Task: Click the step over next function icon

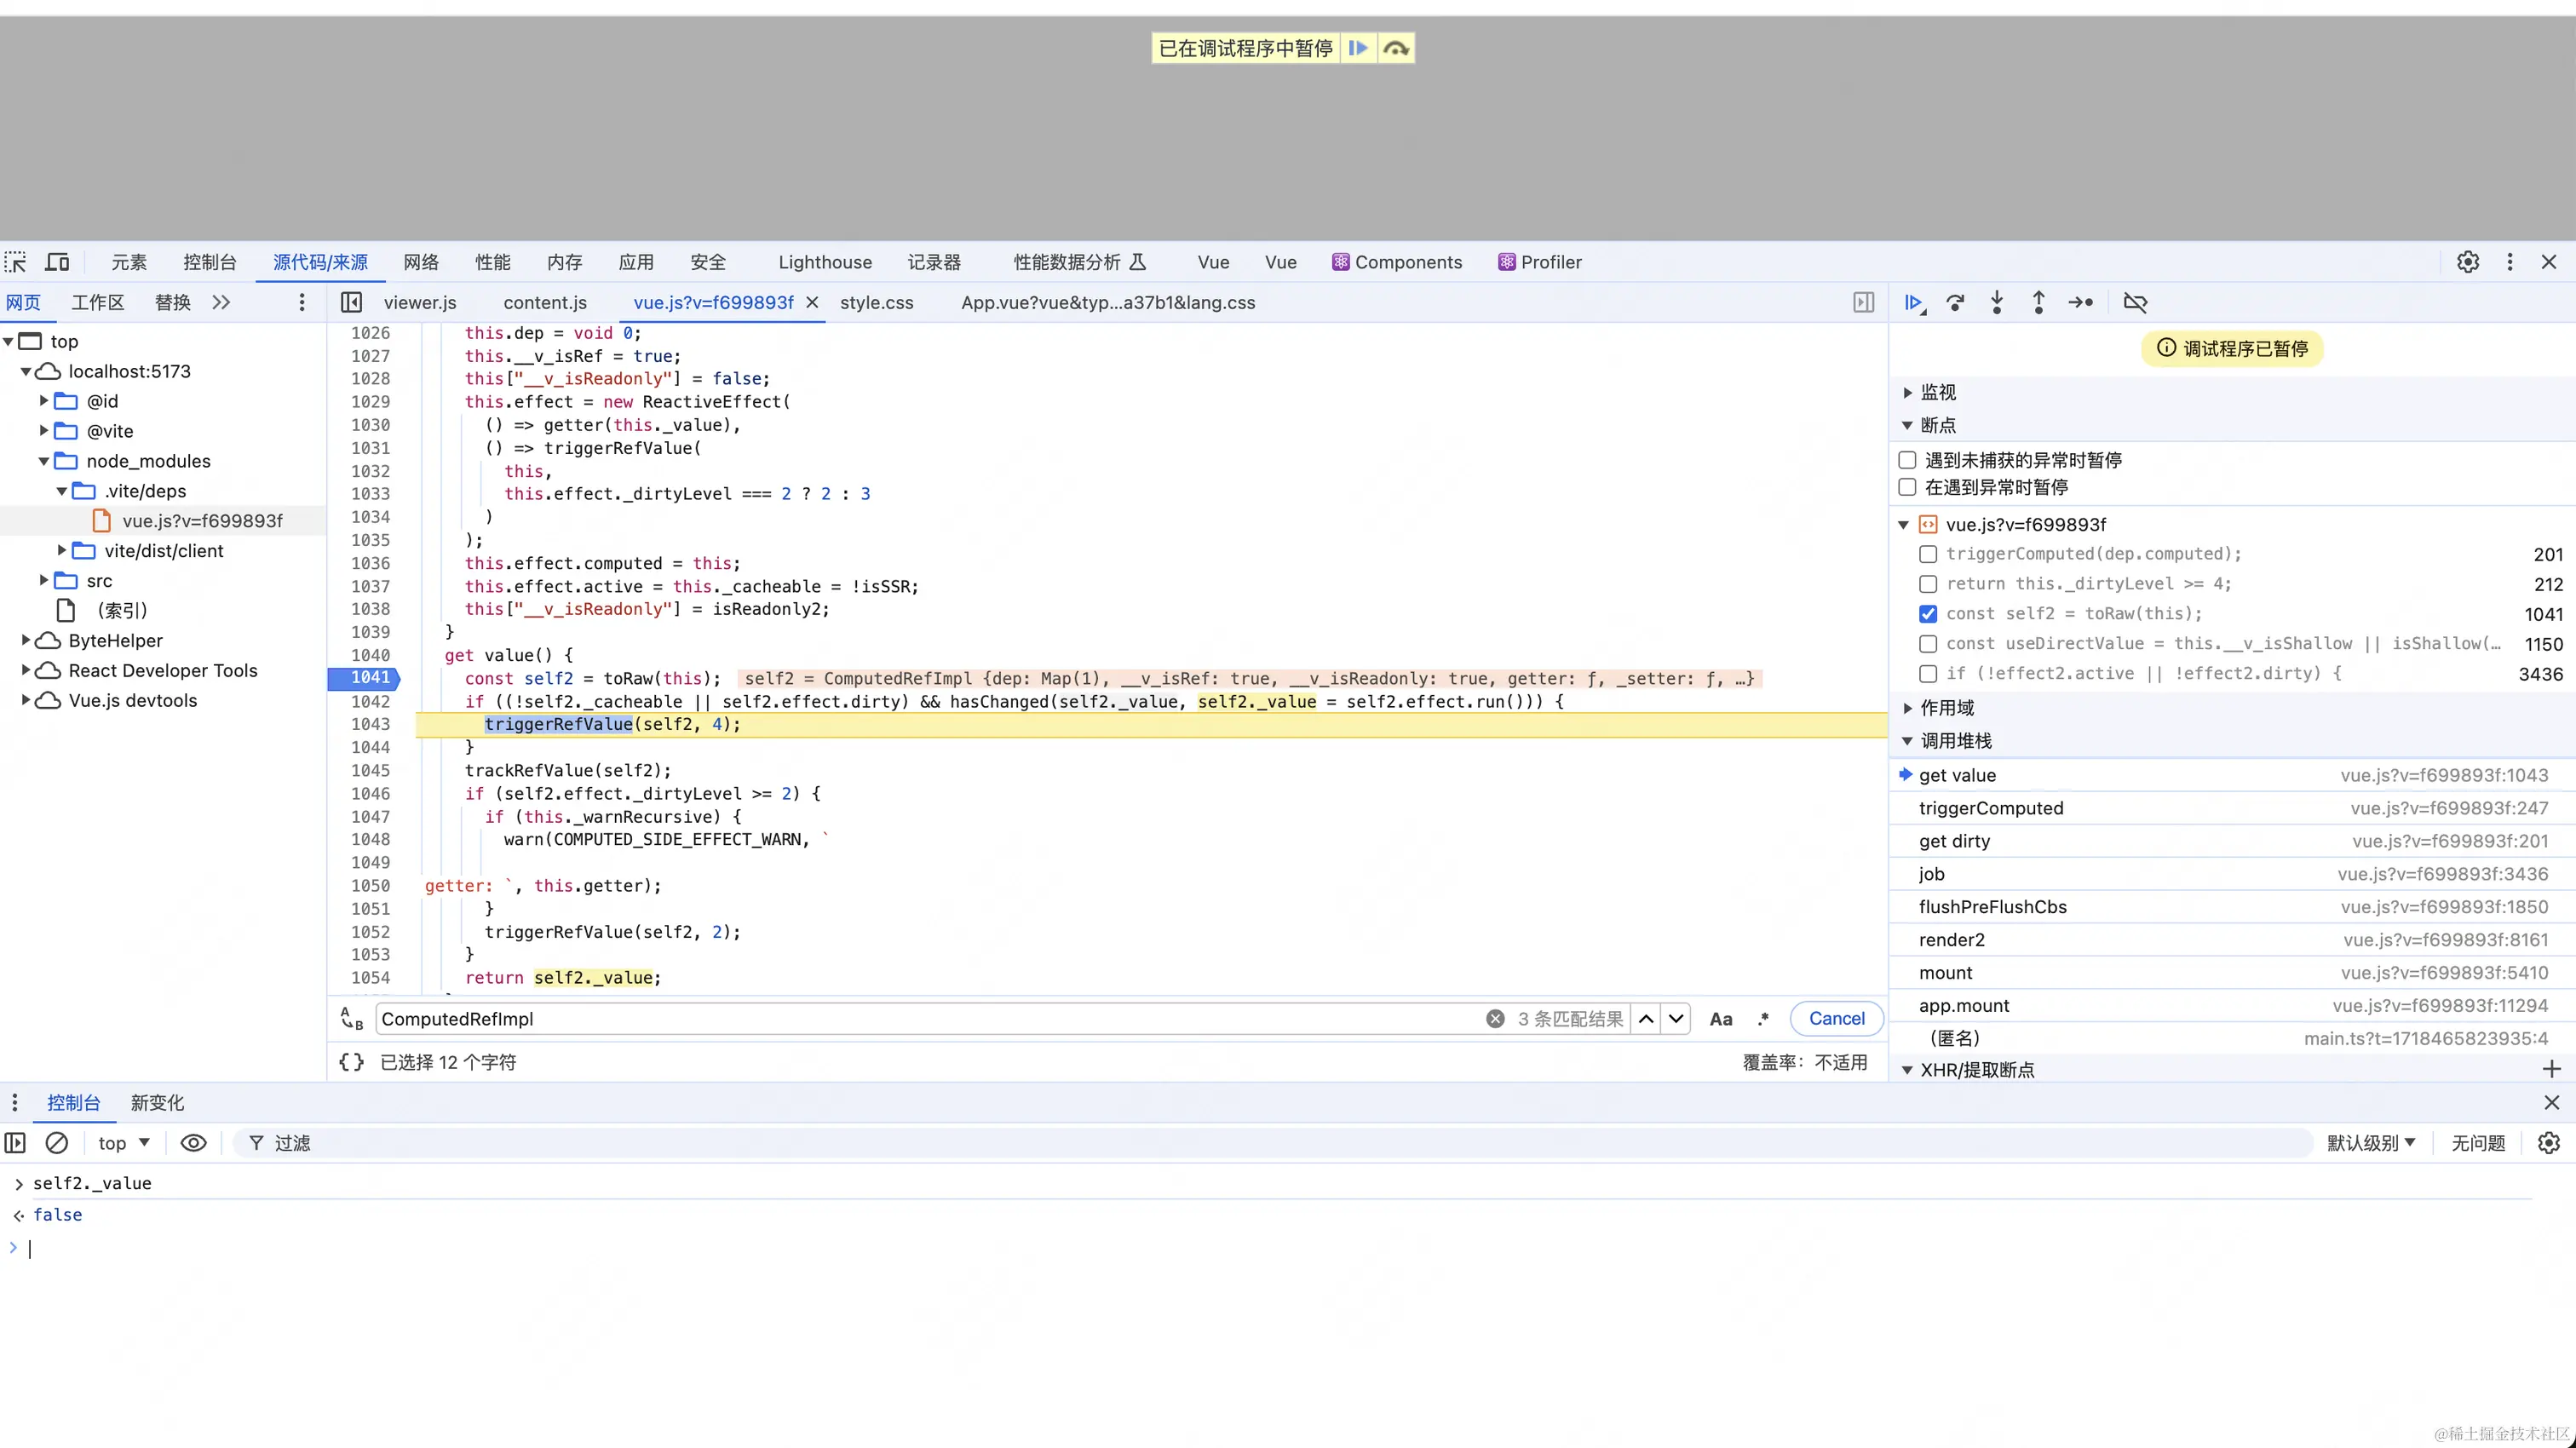Action: tap(1955, 302)
